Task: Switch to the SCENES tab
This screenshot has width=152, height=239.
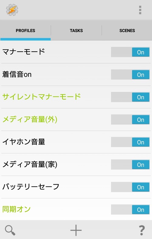Action: [127, 31]
